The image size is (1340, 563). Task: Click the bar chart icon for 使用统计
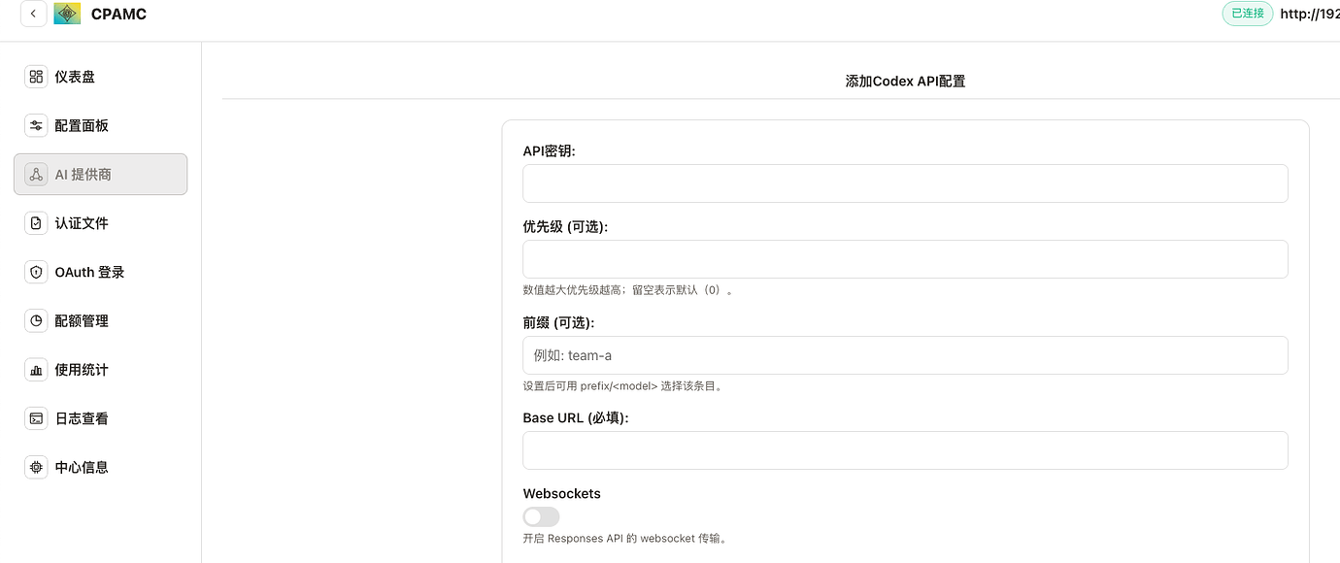pyautogui.click(x=36, y=370)
